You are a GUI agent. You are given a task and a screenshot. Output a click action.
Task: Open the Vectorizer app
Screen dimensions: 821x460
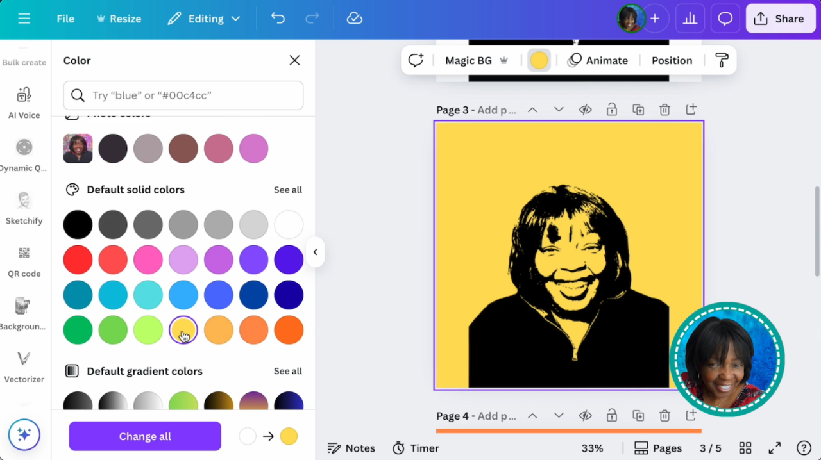point(24,366)
